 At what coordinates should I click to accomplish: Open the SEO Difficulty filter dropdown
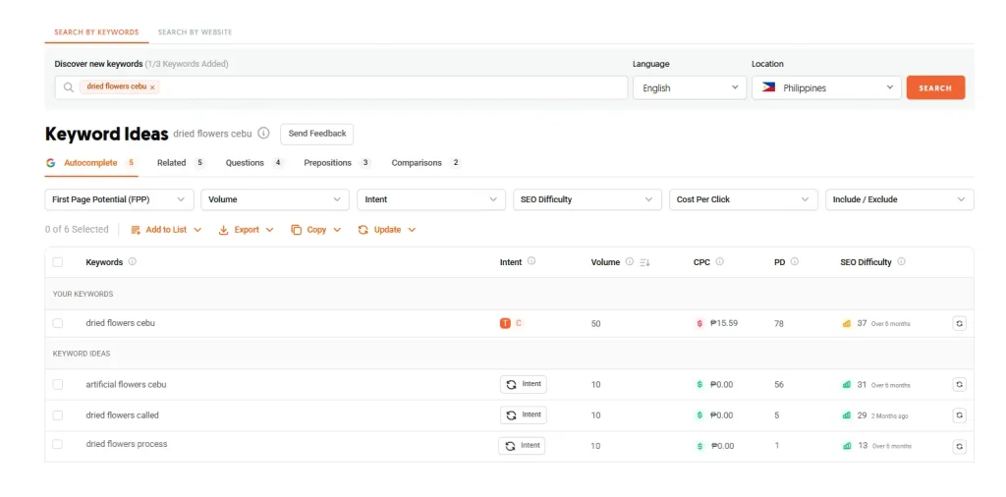[587, 199]
